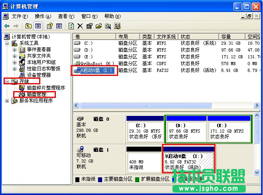Select the (D:) partition block on disk 0

[186, 131]
